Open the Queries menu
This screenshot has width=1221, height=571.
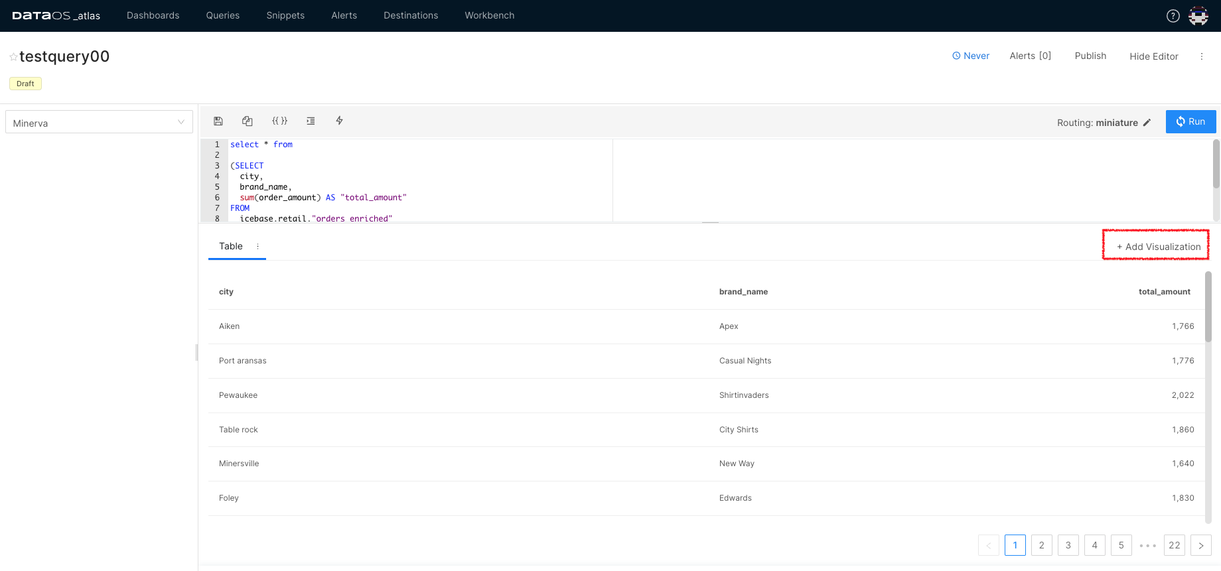point(223,15)
